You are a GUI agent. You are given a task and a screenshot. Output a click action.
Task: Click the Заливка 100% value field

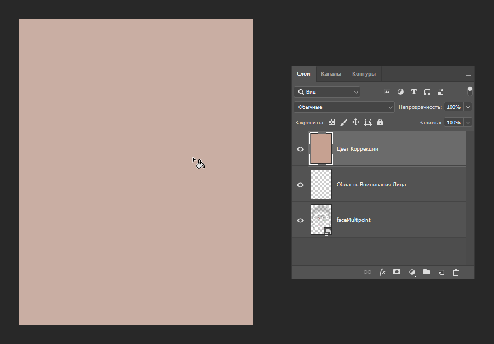453,122
